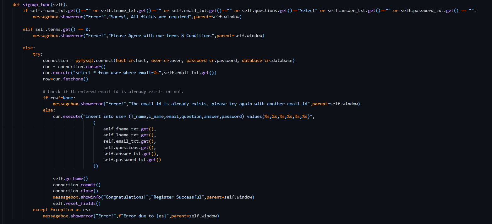Click the except Exception as es line
The height and width of the screenshot is (224, 492).
62,210
